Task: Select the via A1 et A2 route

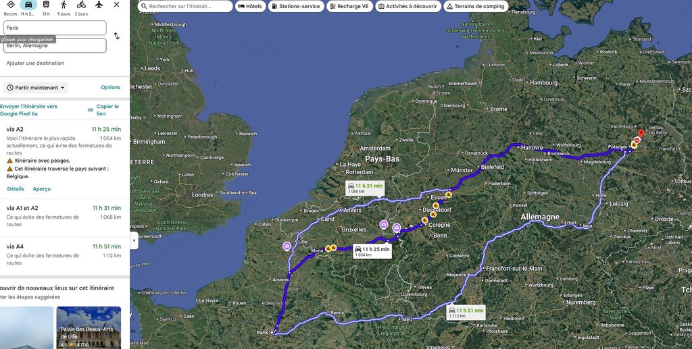Action: click(64, 217)
